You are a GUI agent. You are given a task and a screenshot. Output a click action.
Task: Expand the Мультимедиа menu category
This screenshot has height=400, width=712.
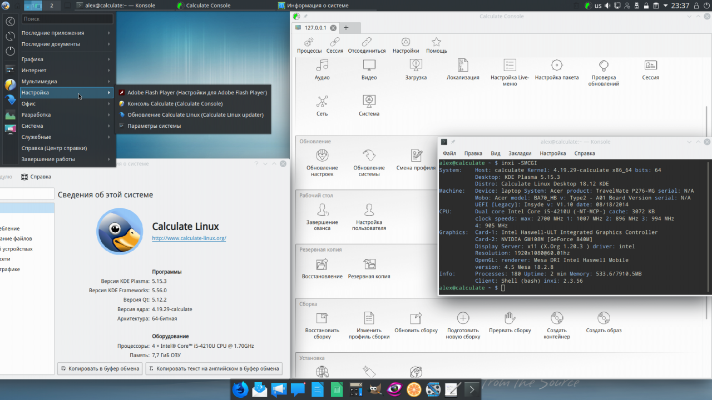tap(66, 81)
